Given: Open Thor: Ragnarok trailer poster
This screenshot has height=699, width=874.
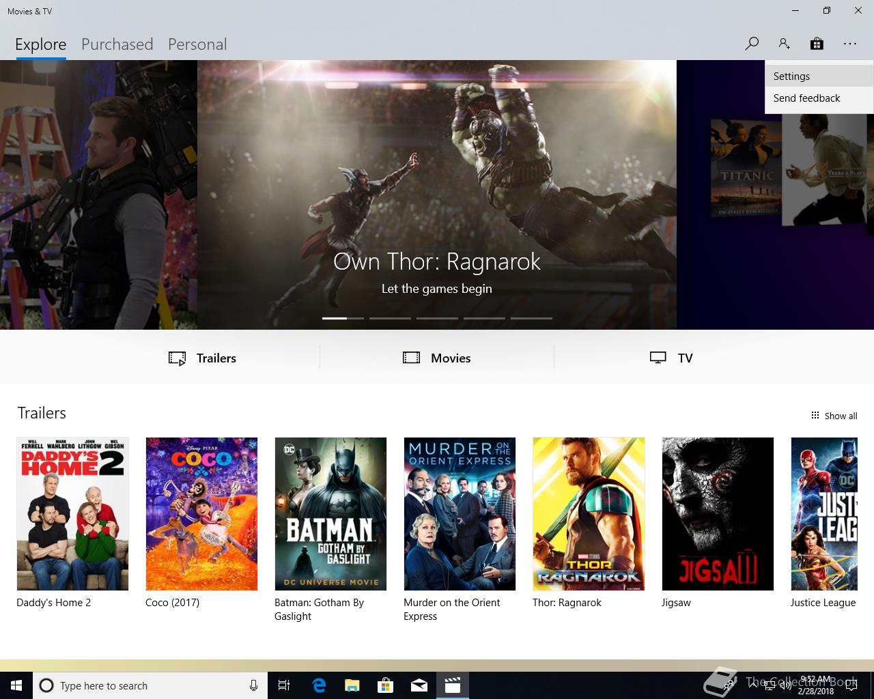Looking at the screenshot, I should click(589, 514).
